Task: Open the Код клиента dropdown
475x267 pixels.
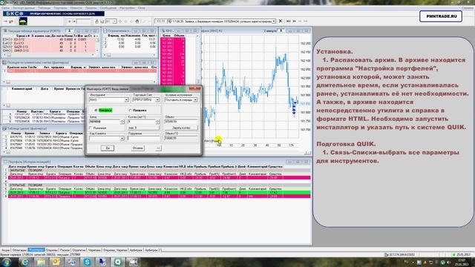Action: [x=122, y=139]
